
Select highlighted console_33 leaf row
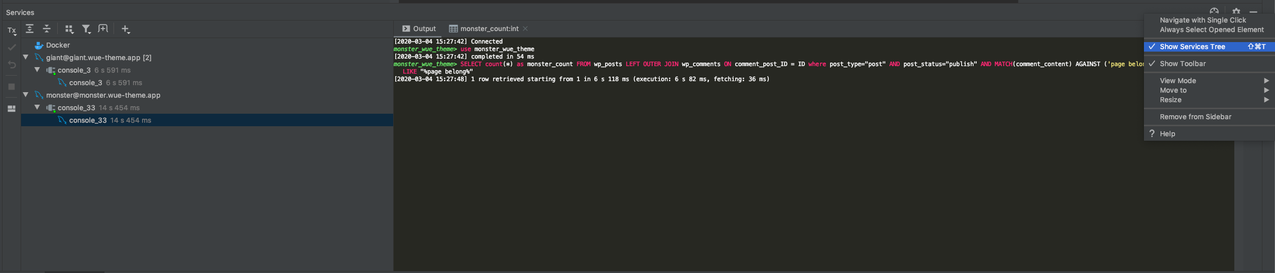pyautogui.click(x=207, y=120)
